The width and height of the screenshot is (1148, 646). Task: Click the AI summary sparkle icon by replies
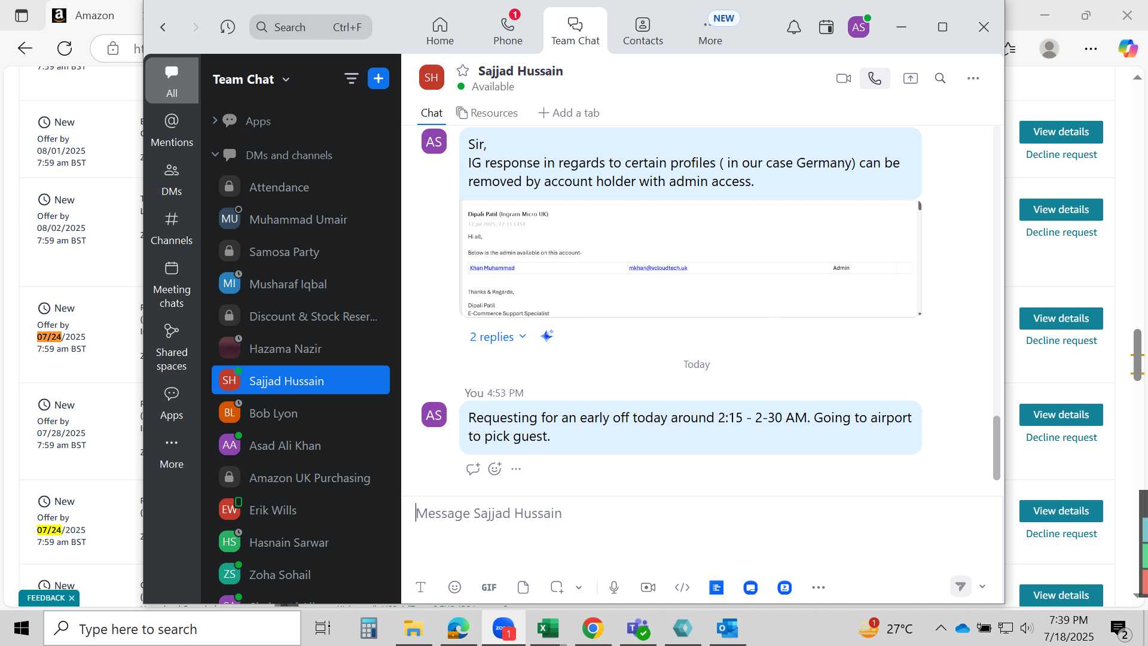[546, 336]
